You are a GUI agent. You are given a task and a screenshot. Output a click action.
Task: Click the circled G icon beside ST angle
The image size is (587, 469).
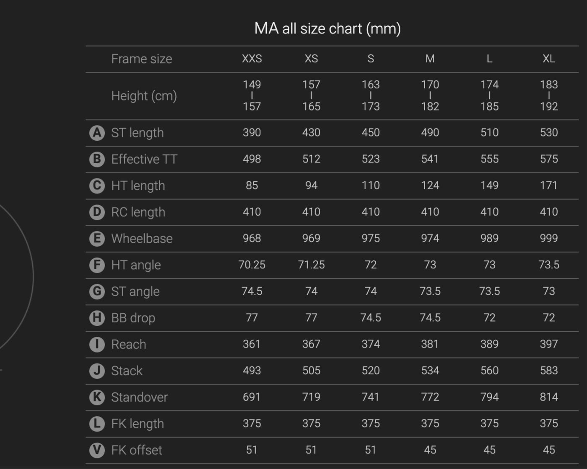click(97, 291)
